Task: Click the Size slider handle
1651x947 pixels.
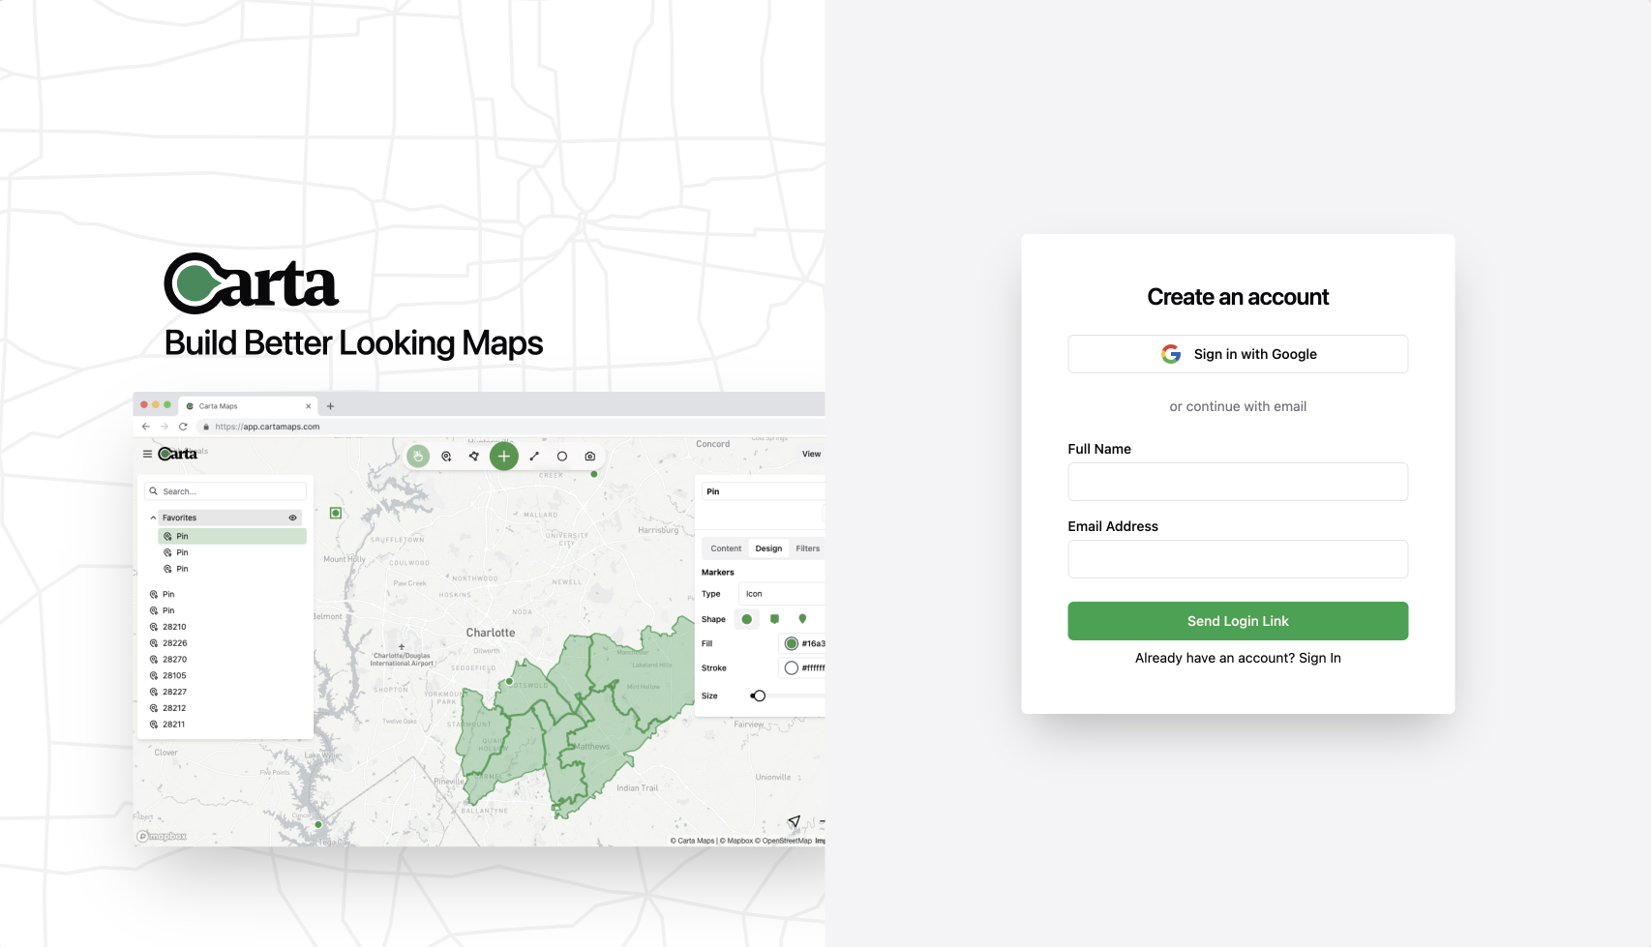Action: click(759, 695)
